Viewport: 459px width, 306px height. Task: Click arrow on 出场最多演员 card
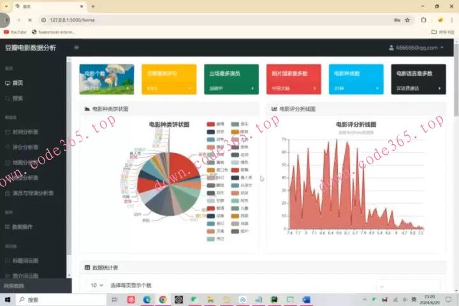tap(252, 88)
